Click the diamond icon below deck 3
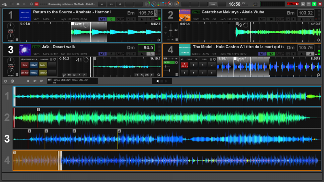 28,81
